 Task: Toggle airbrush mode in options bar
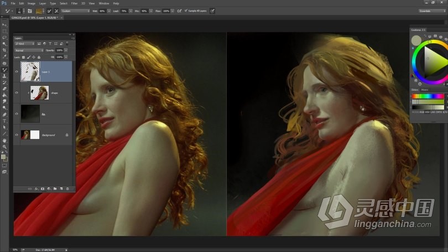coord(179,11)
